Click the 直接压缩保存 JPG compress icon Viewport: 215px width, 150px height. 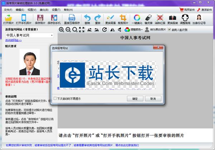pyautogui.click(x=72, y=18)
